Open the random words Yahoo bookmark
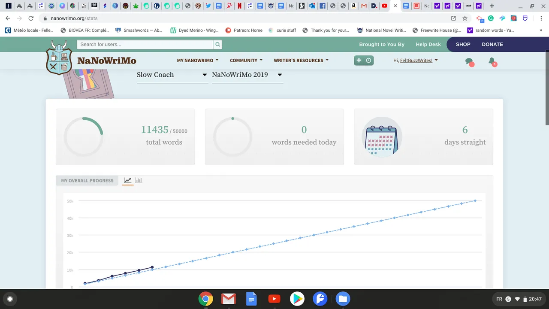549x309 pixels. [x=491, y=30]
